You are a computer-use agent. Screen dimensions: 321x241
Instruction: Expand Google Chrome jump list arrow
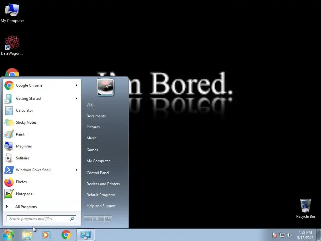coord(76,85)
